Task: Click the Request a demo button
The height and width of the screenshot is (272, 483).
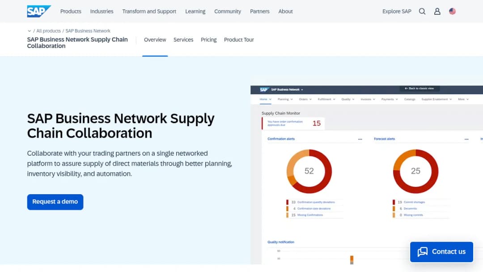Action: pyautogui.click(x=55, y=202)
